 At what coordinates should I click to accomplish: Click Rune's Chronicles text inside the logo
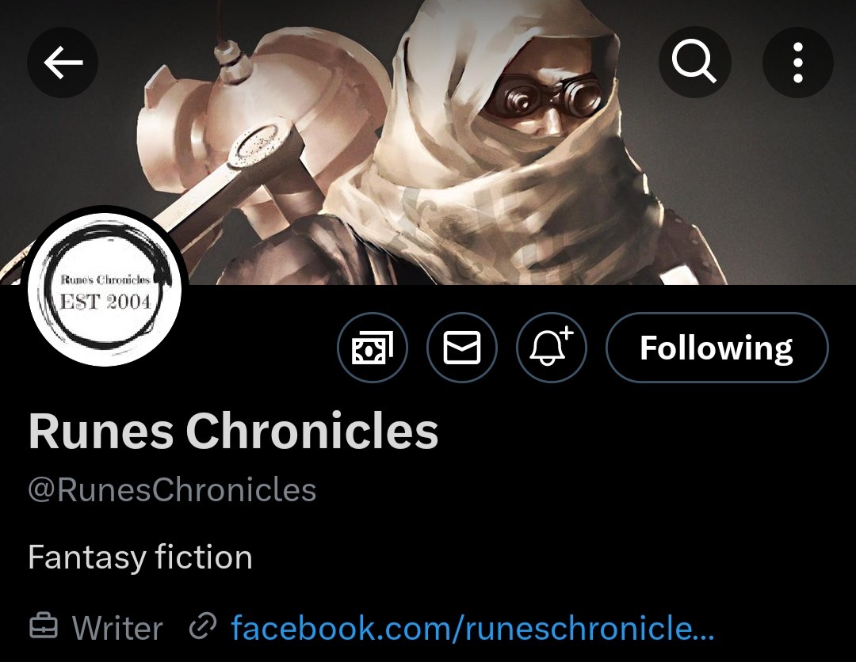[105, 280]
